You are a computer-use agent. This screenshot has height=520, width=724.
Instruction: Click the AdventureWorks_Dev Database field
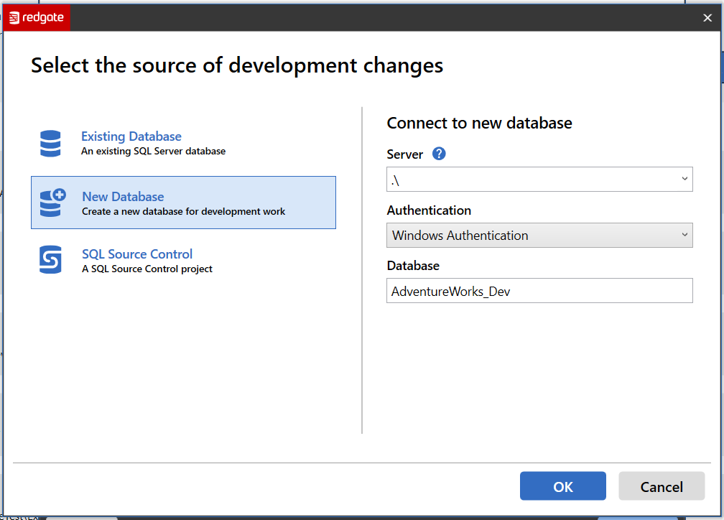pyautogui.click(x=539, y=291)
